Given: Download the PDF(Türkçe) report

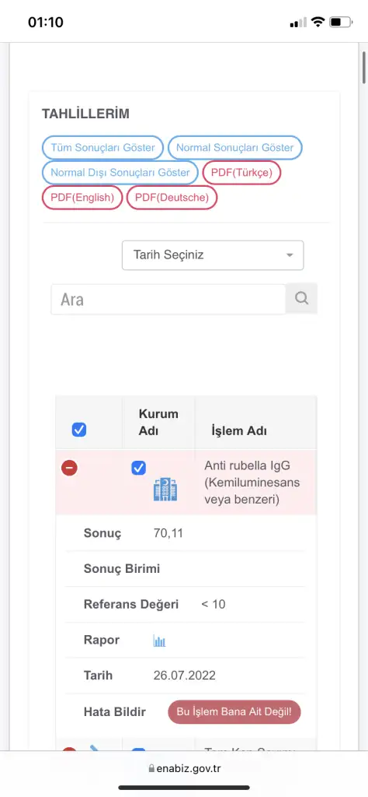Looking at the screenshot, I should tap(241, 172).
